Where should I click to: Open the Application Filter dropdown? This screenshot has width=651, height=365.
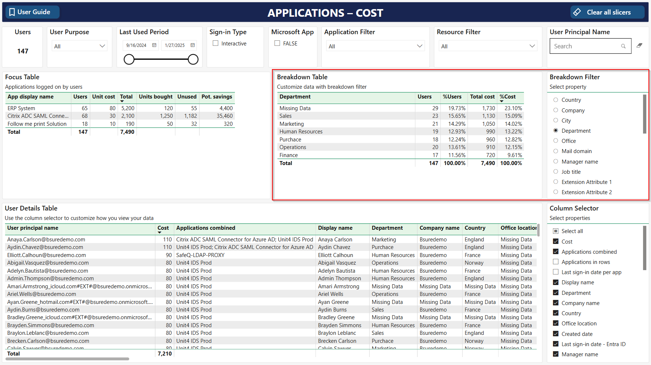point(419,46)
